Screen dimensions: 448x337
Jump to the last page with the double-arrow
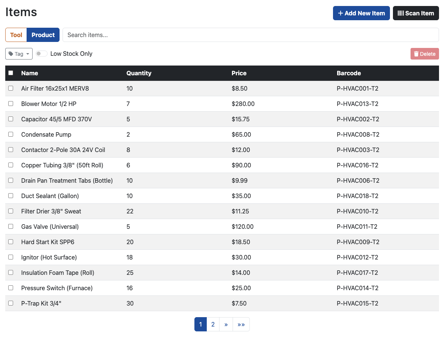click(241, 324)
